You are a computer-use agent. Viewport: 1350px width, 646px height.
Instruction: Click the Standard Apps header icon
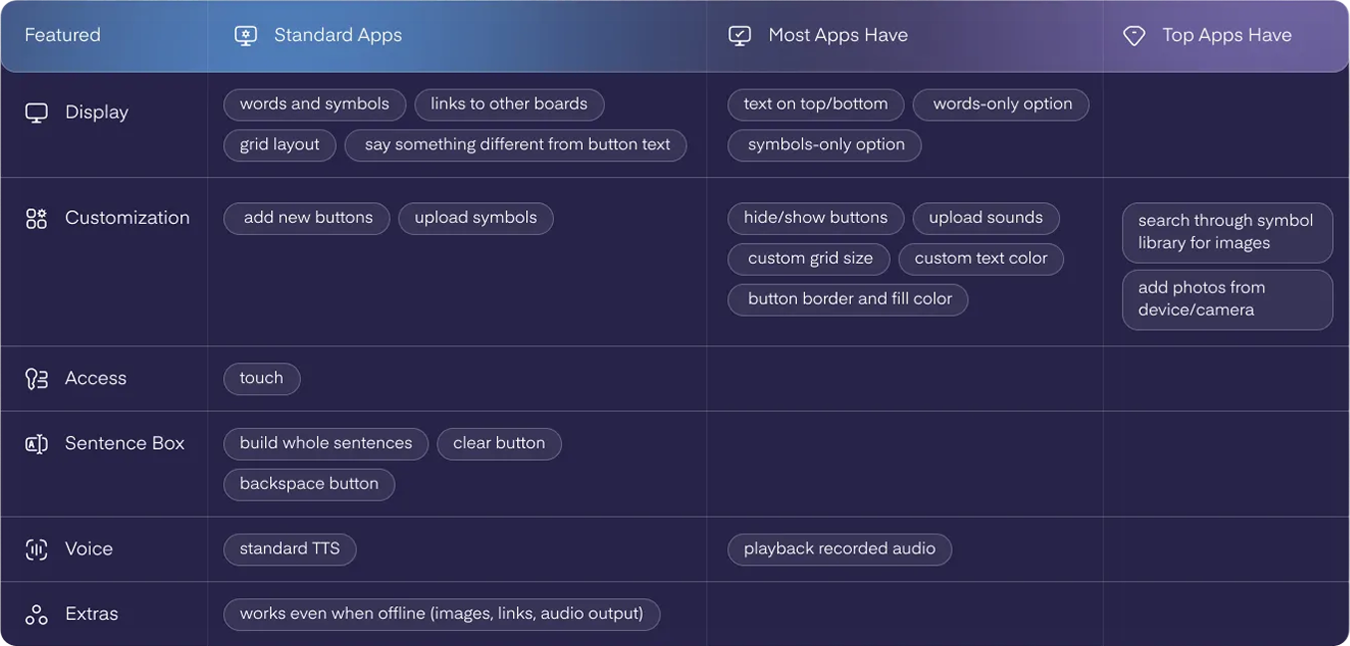(244, 34)
